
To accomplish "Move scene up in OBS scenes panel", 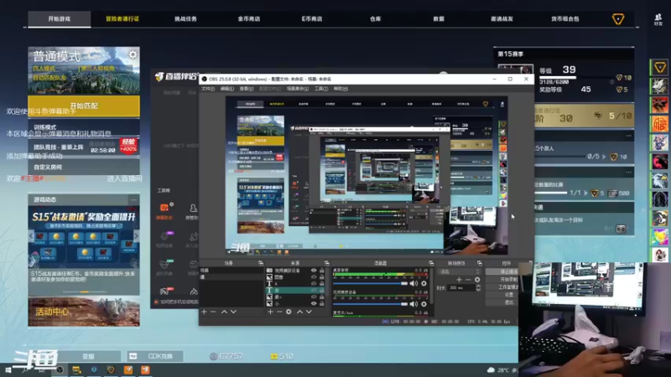I will [224, 312].
